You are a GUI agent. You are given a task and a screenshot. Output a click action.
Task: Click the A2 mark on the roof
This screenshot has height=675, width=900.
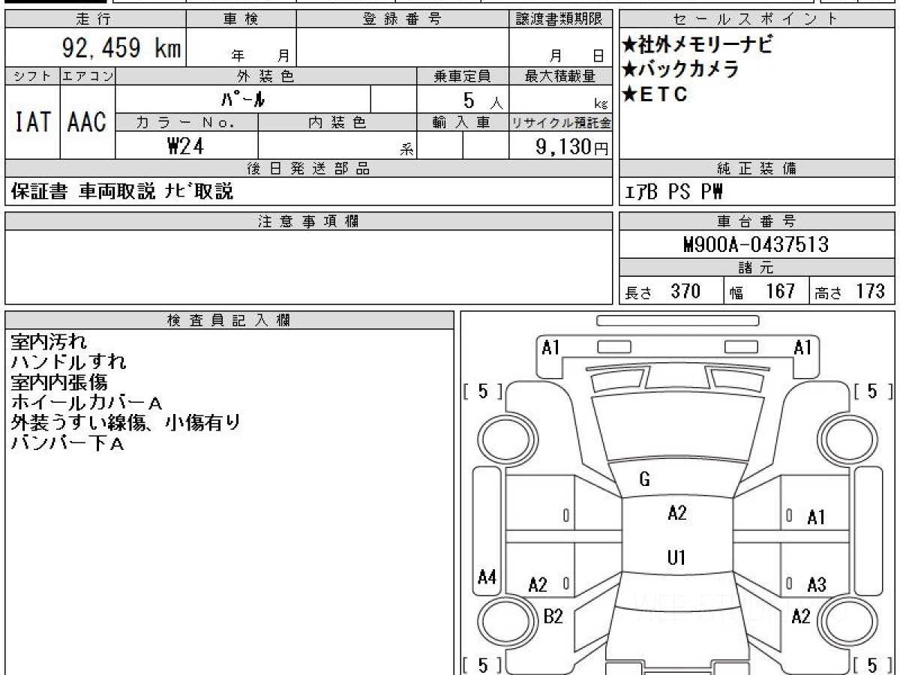(x=677, y=514)
